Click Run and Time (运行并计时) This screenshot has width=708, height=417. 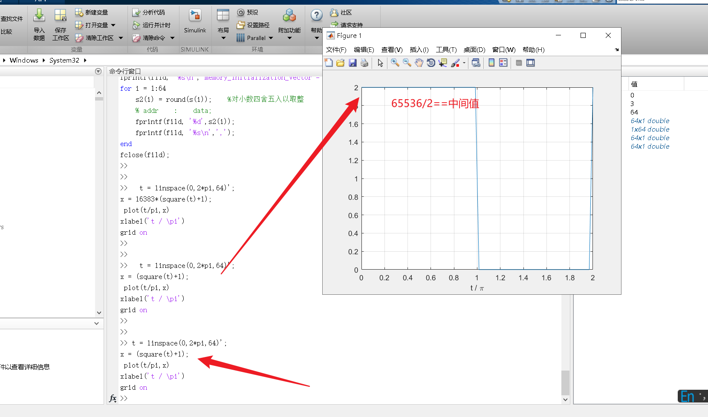(151, 25)
